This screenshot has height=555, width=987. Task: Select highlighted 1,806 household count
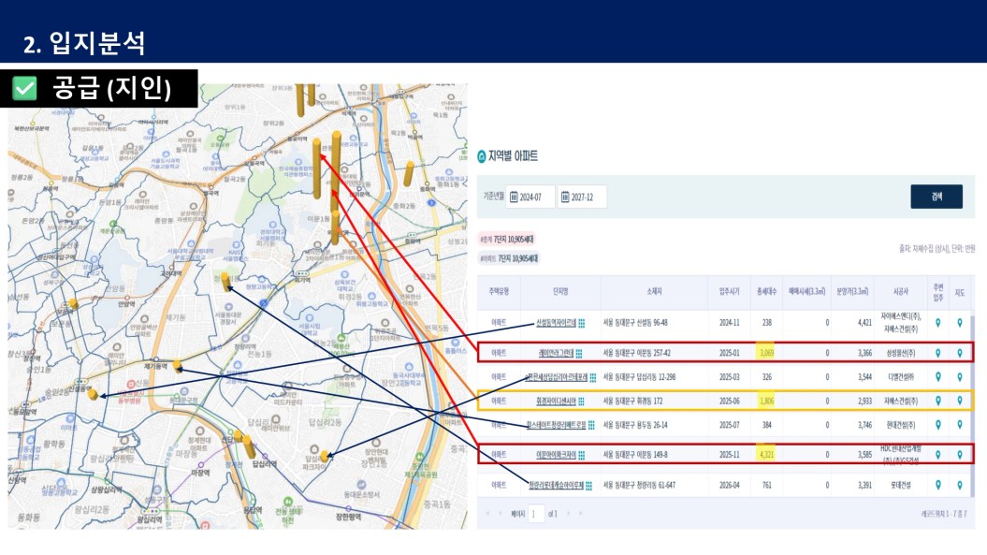[x=766, y=401]
